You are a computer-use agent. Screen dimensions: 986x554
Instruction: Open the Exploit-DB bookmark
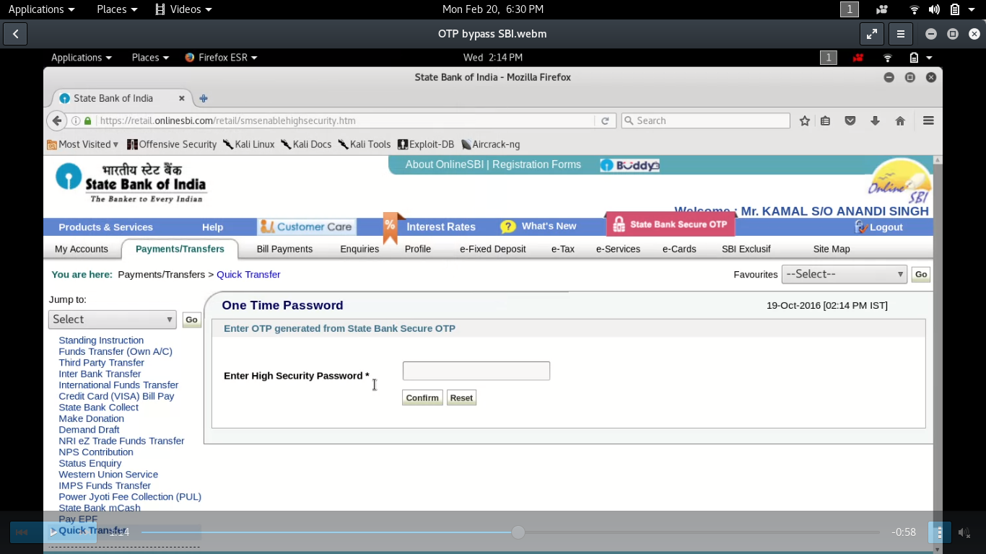(x=426, y=144)
